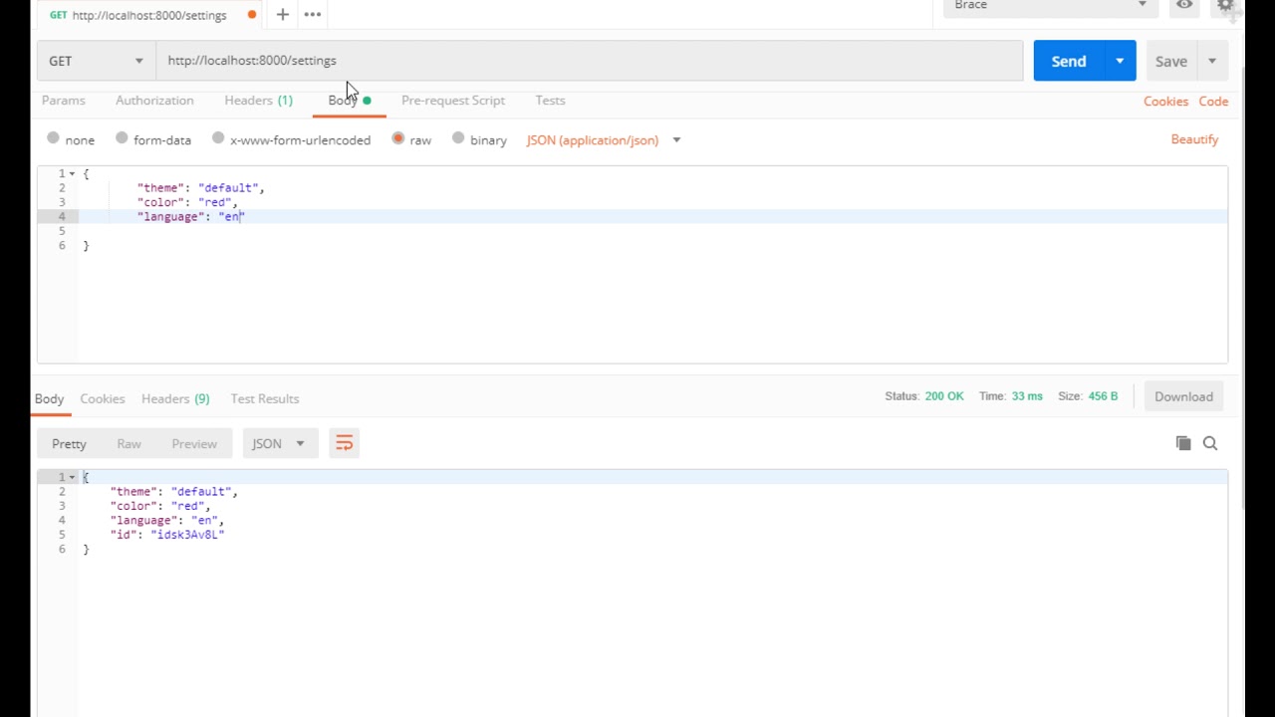Open the Send button dropdown arrow
Image resolution: width=1275 pixels, height=717 pixels.
1120,61
